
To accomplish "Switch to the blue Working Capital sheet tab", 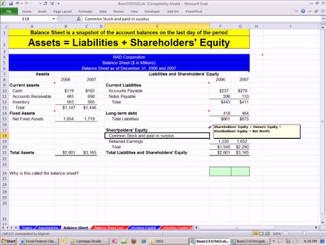I will pyautogui.click(x=143, y=227).
